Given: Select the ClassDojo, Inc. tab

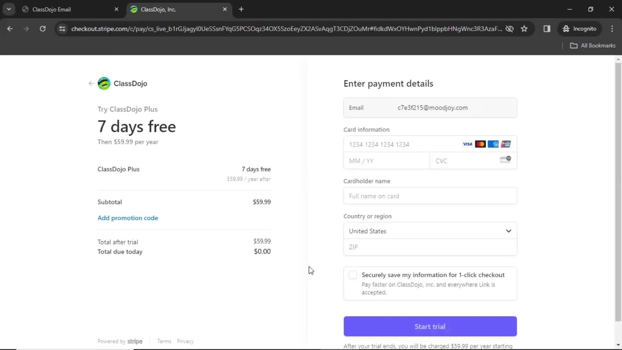Looking at the screenshot, I should (x=179, y=9).
